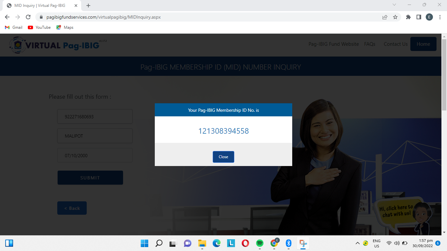447x251 pixels.
Task: Toggle the browser side panel icon
Action: tap(419, 17)
